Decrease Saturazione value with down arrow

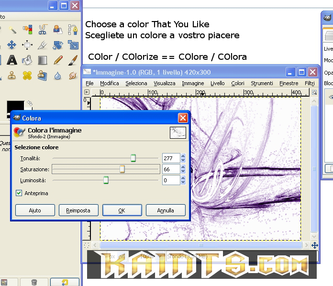tap(183, 172)
